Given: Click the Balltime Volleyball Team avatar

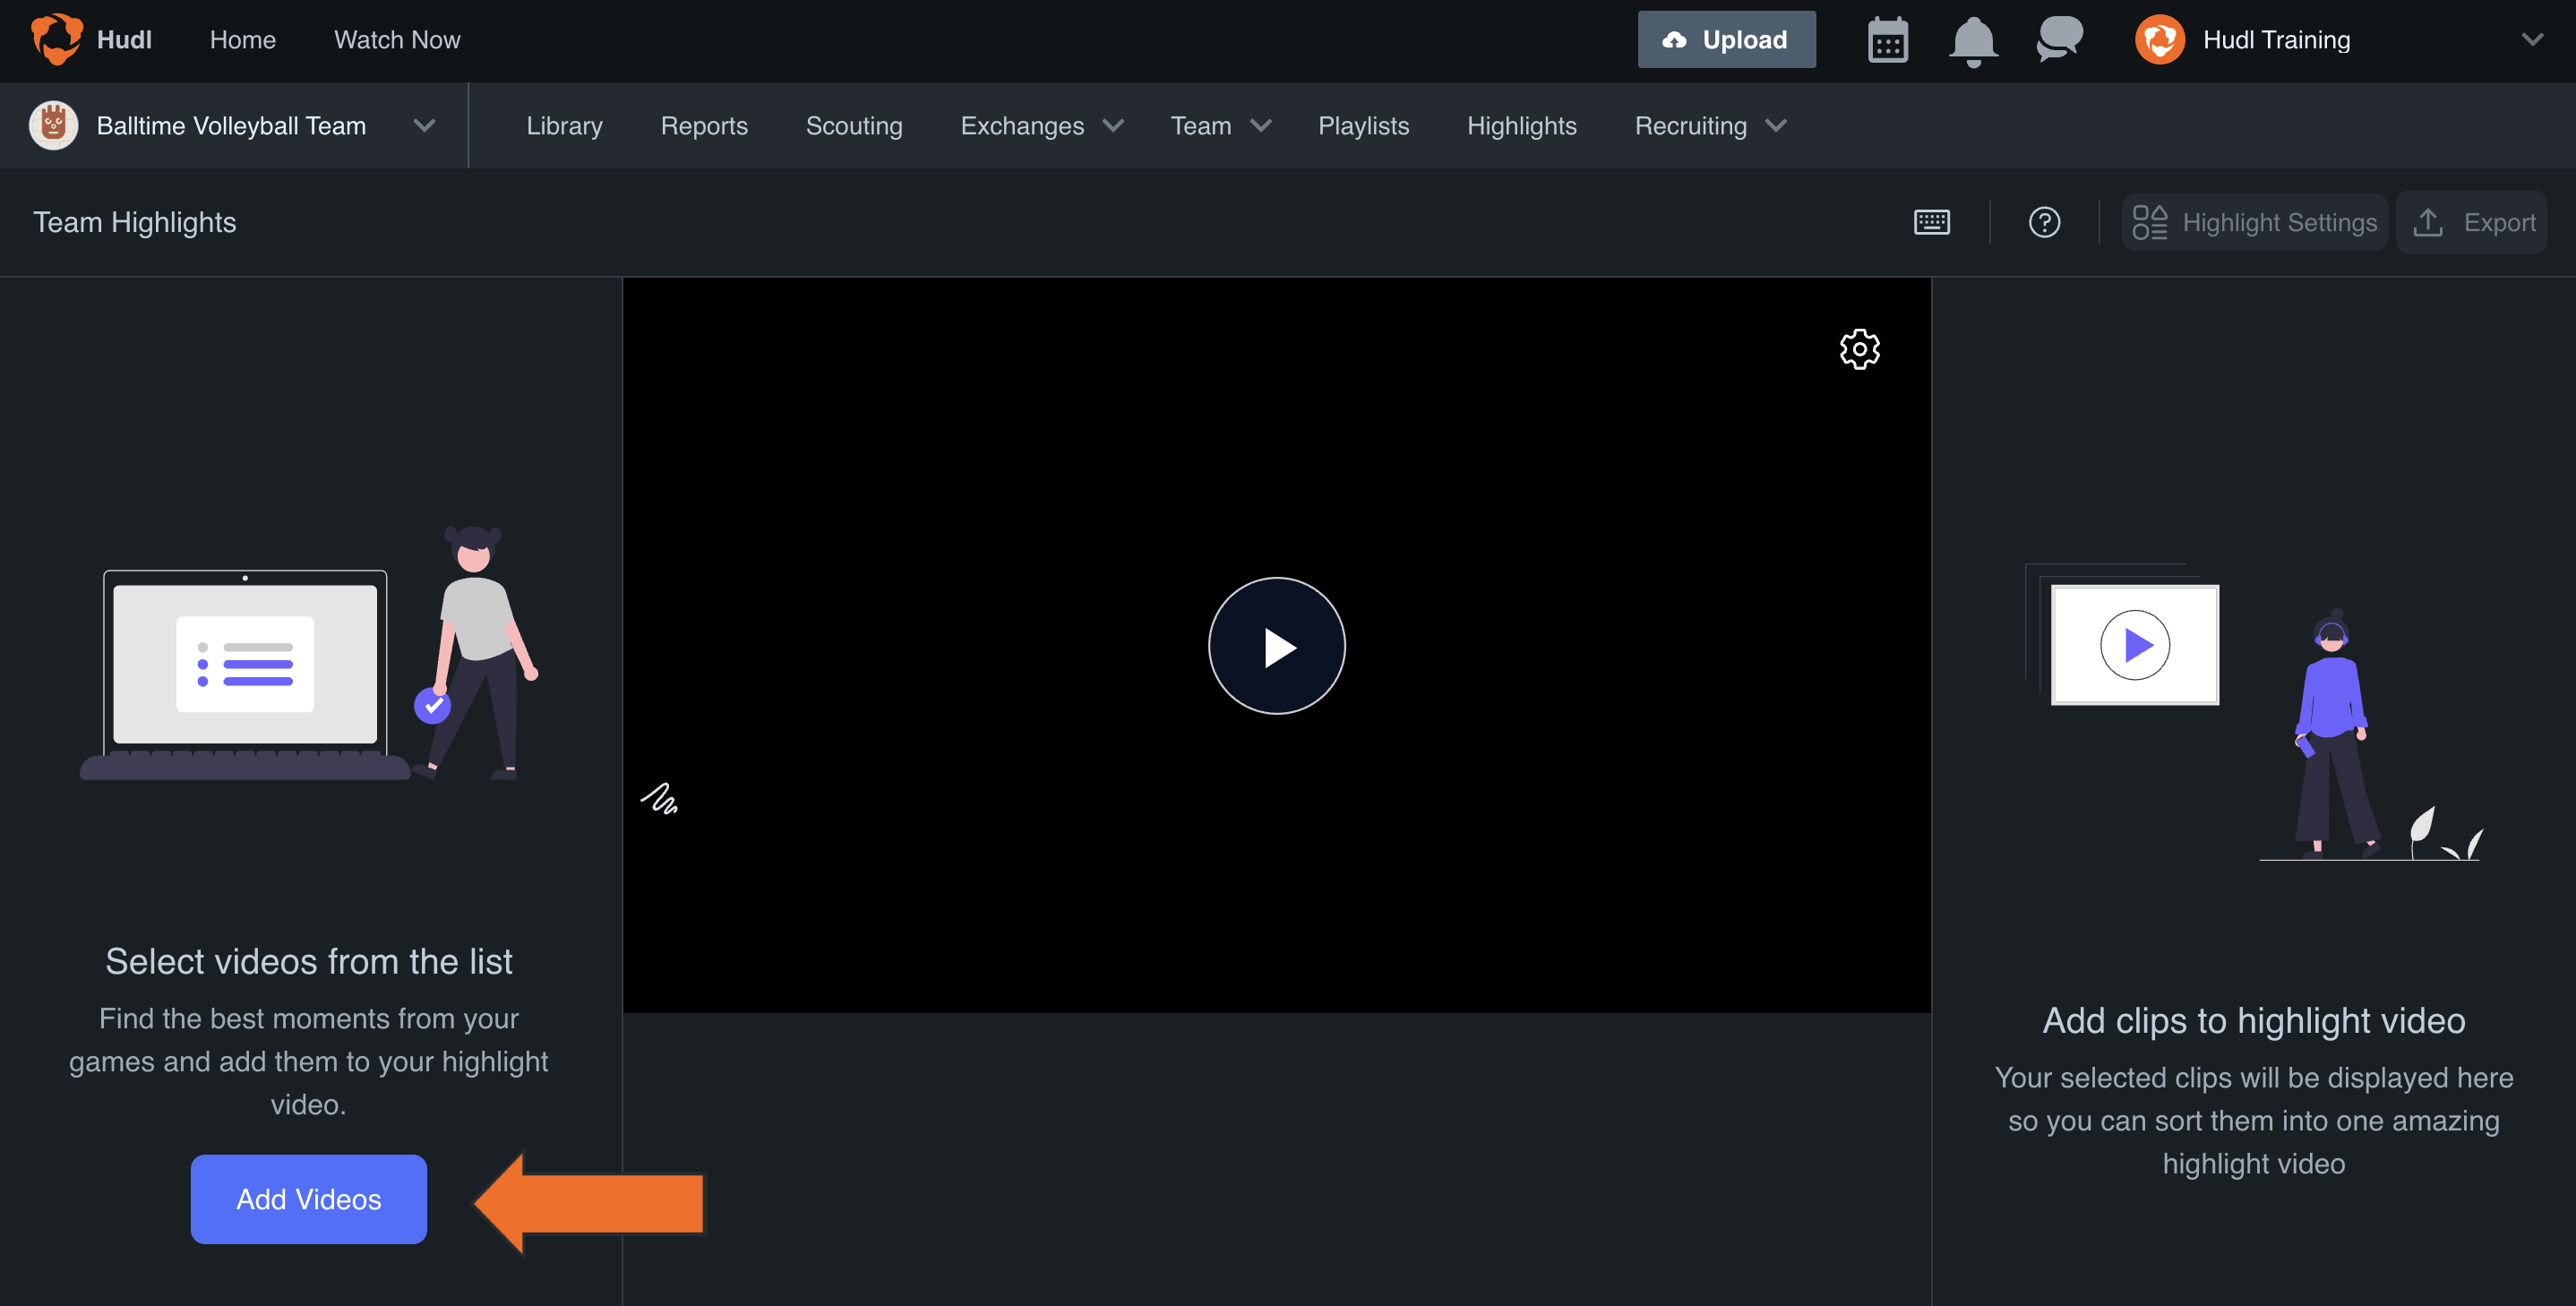Looking at the screenshot, I should [x=54, y=126].
